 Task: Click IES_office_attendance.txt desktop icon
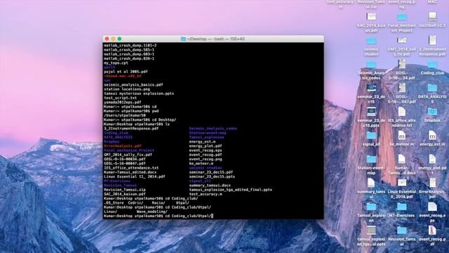(402, 112)
